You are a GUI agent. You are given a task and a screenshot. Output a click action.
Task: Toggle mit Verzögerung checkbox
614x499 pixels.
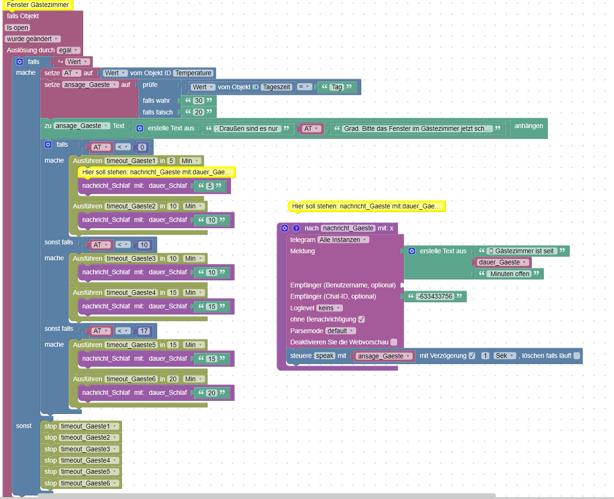[472, 356]
